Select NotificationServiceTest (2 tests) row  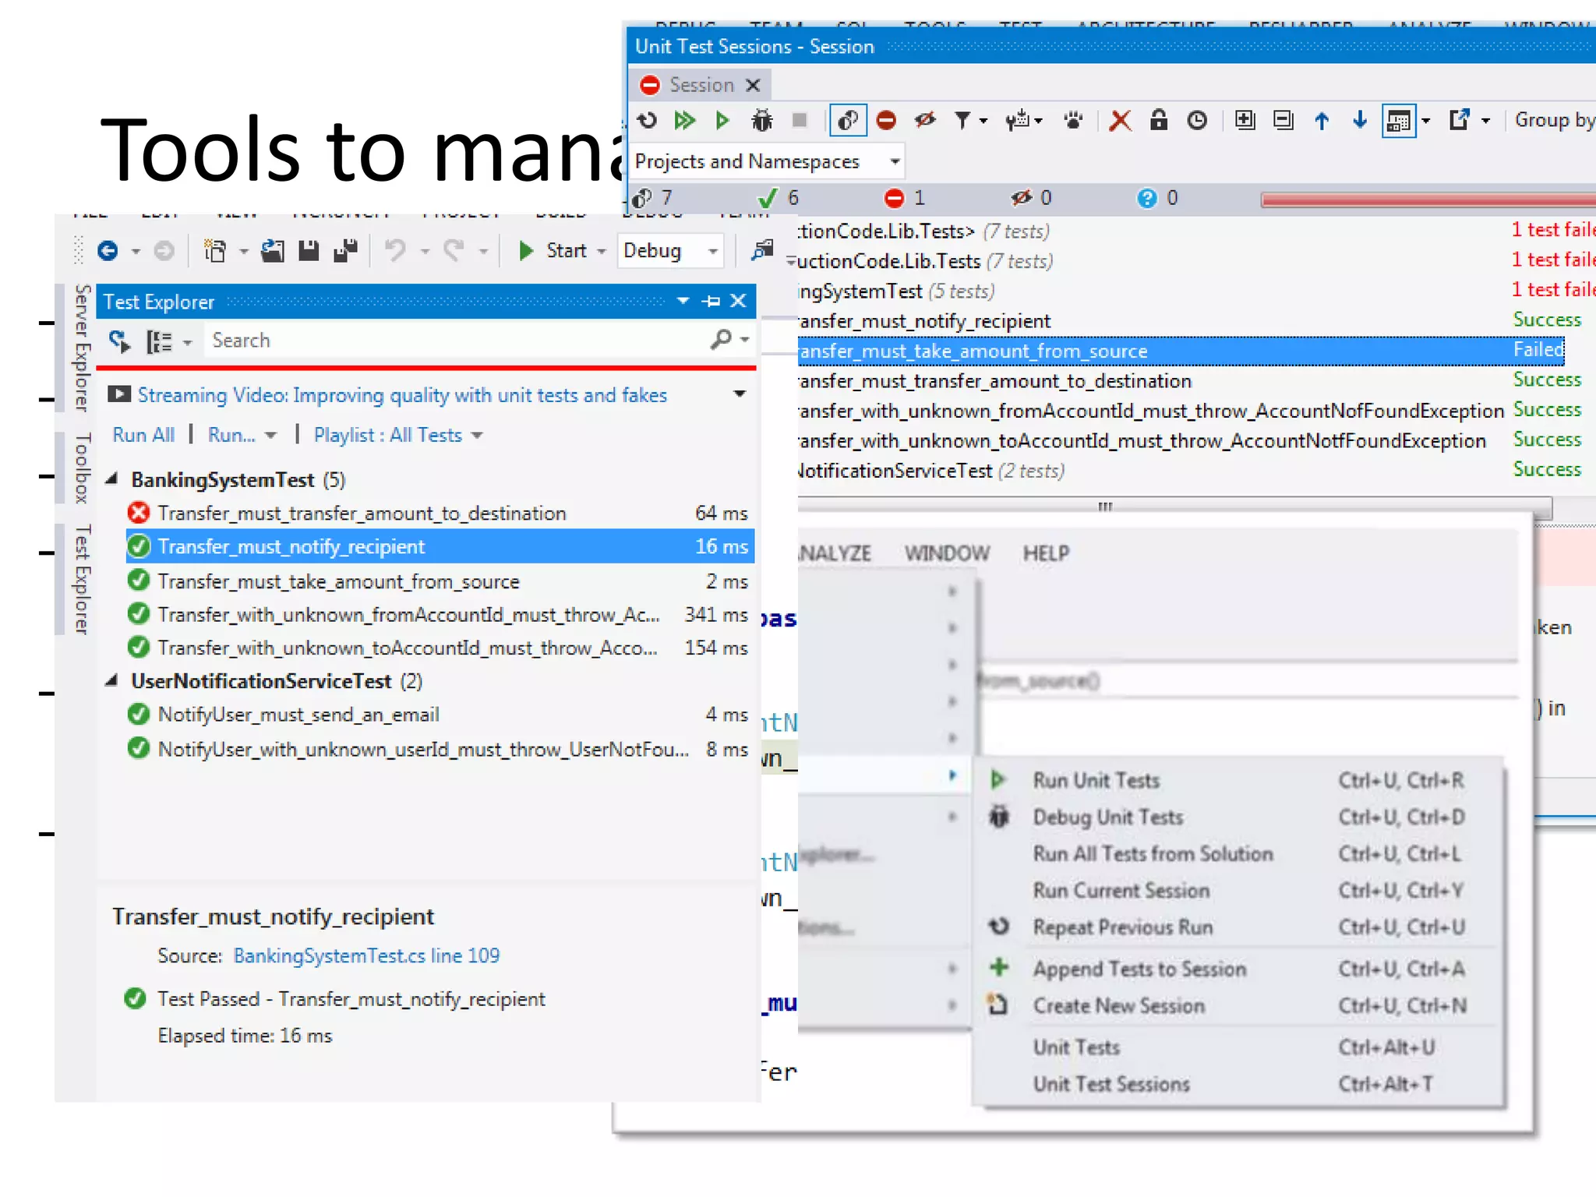[x=1189, y=471]
